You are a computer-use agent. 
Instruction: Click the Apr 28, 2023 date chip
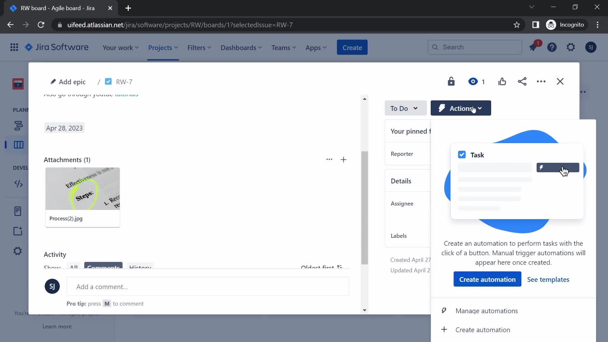coord(64,128)
